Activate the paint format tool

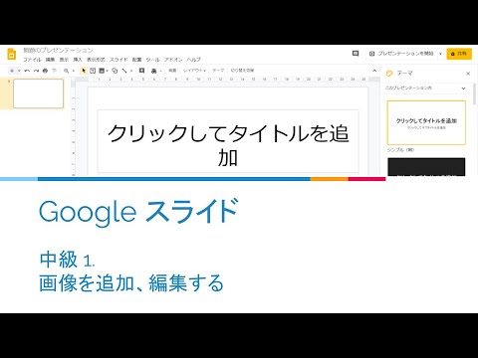point(54,71)
